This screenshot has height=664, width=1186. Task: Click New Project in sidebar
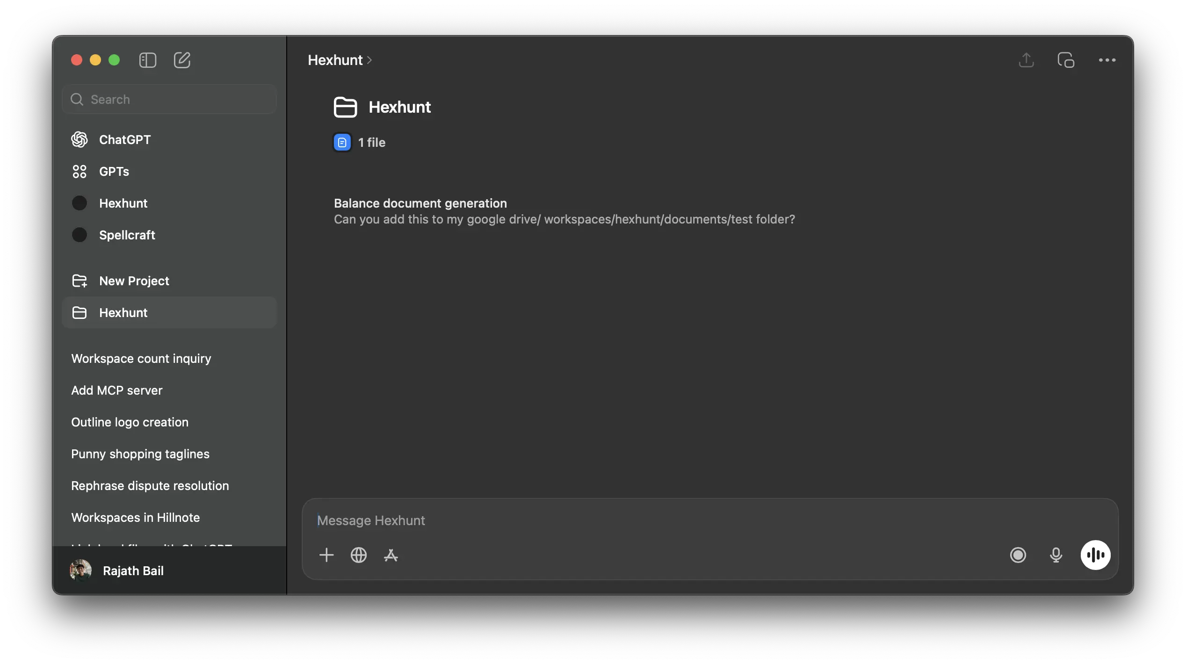[x=134, y=281]
